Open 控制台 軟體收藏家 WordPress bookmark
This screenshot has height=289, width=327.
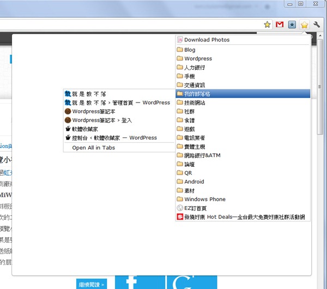tap(119, 137)
